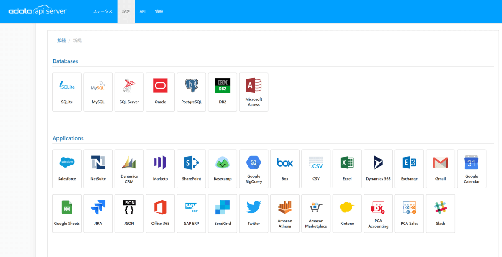Choose the Amazon Marketplace connector

coord(316,214)
